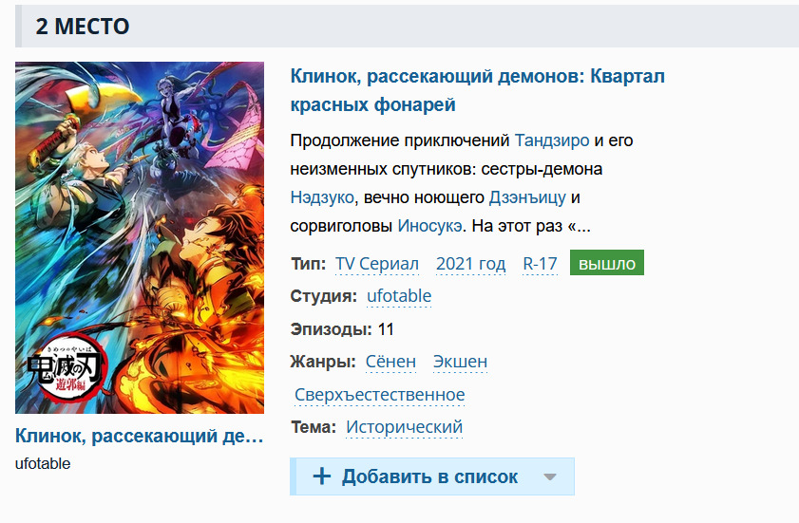Click the Добавить в список button

pyautogui.click(x=432, y=476)
